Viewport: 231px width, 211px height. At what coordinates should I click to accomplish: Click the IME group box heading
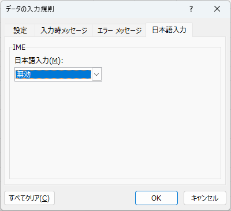19,47
